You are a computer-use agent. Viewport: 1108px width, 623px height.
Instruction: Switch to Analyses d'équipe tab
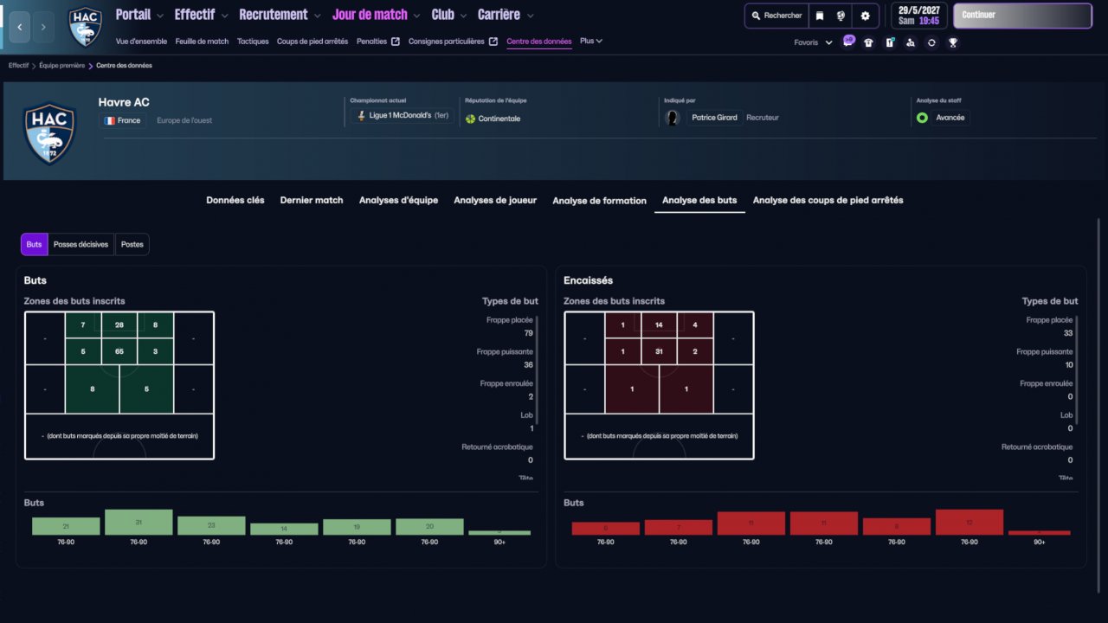click(x=398, y=200)
